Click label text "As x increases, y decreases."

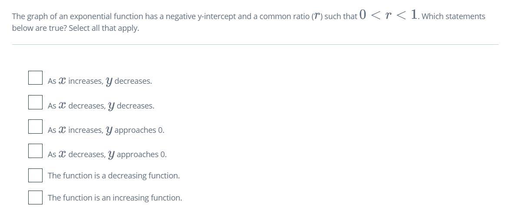click(x=100, y=81)
